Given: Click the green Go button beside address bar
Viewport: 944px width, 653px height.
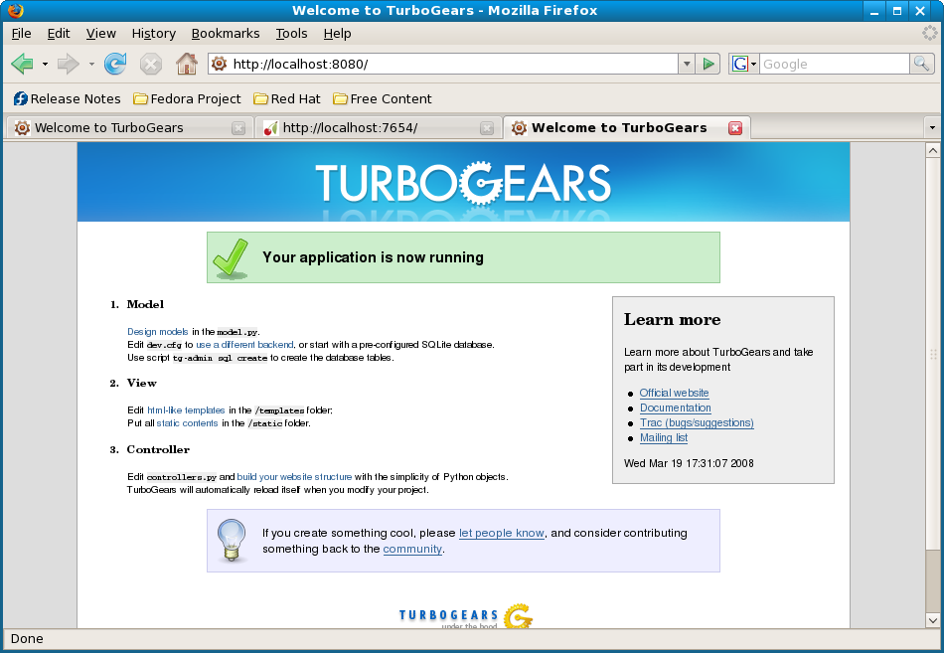Looking at the screenshot, I should (x=708, y=64).
